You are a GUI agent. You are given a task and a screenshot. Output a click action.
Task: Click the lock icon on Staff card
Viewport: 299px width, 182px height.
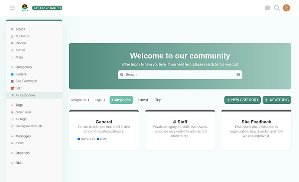(x=175, y=122)
